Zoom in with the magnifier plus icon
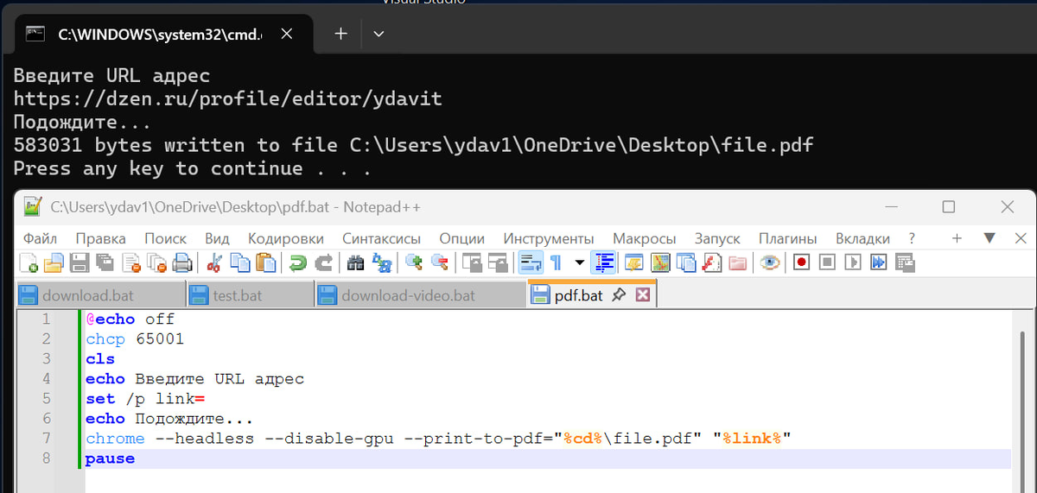1037x493 pixels. [413, 262]
